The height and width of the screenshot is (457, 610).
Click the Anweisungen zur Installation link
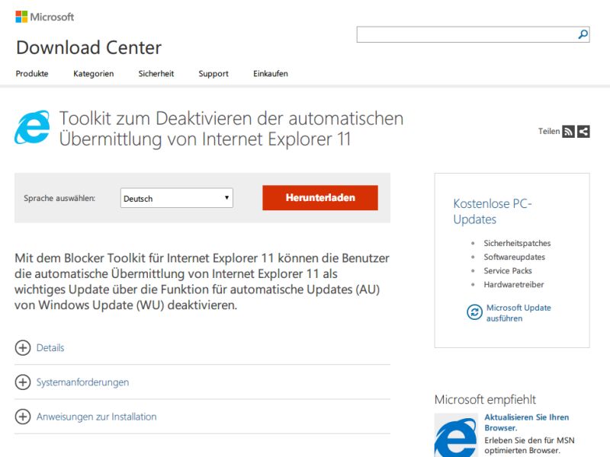[97, 417]
